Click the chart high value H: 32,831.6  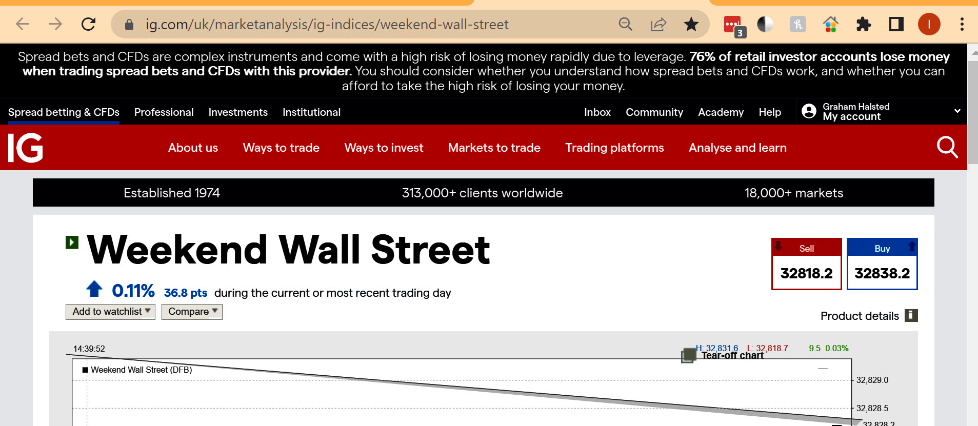point(717,348)
